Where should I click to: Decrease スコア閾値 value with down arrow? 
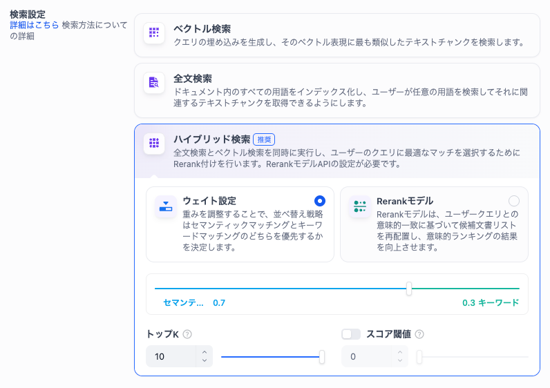point(400,360)
